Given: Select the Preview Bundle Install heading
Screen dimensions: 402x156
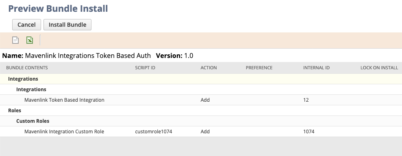Looking at the screenshot, I should click(58, 9).
